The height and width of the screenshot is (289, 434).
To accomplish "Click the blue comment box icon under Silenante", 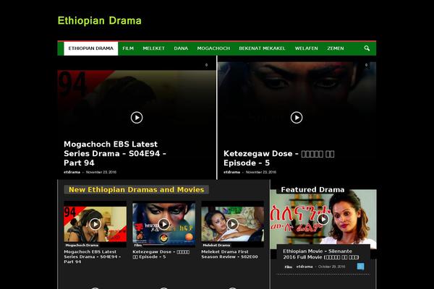I will pos(360,267).
